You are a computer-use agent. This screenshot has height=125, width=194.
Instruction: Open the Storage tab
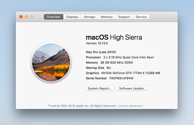click(90, 17)
